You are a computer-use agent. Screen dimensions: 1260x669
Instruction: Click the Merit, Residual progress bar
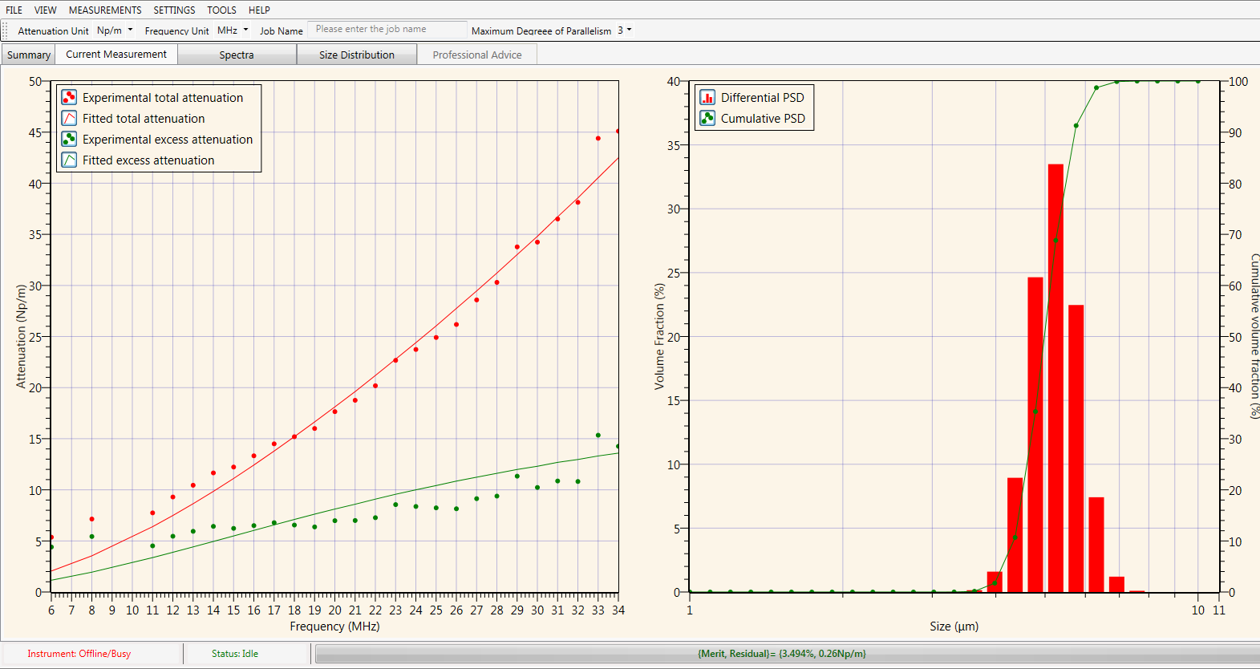(x=782, y=654)
